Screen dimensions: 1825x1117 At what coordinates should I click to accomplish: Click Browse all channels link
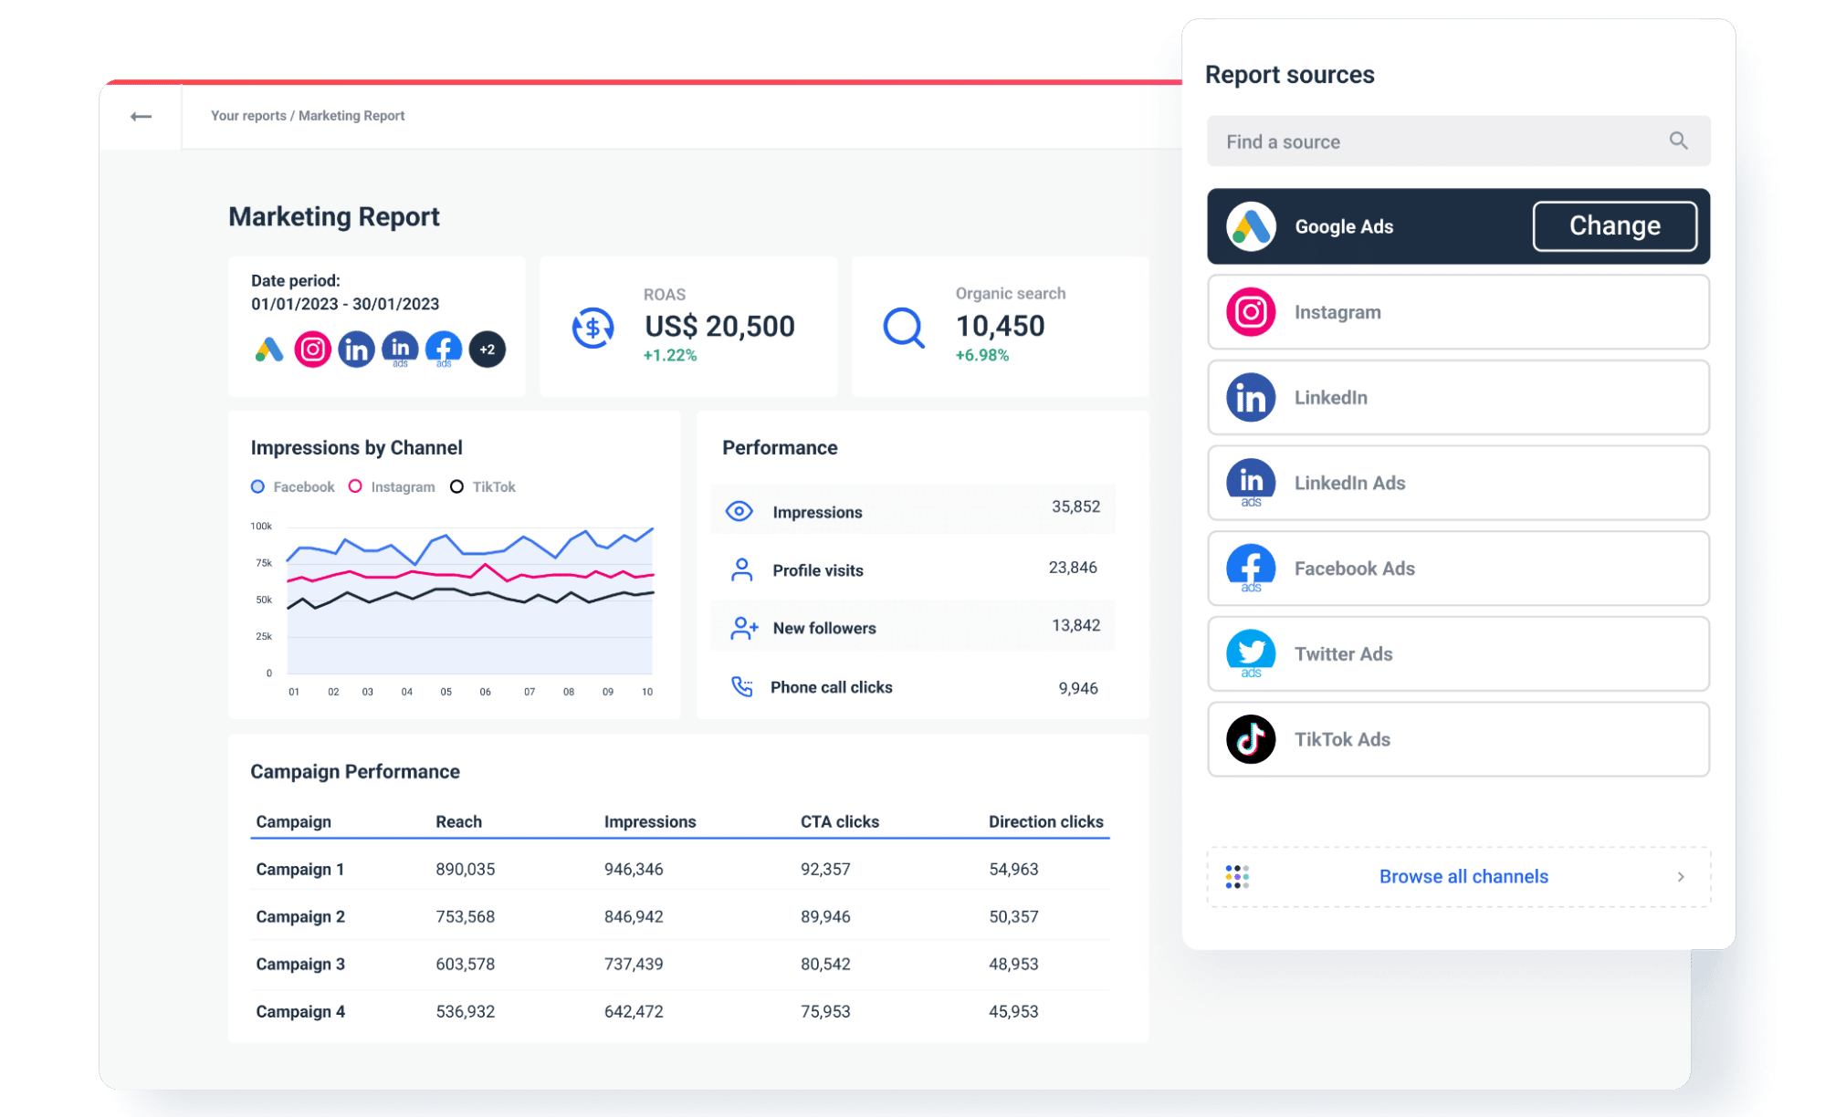(1463, 876)
